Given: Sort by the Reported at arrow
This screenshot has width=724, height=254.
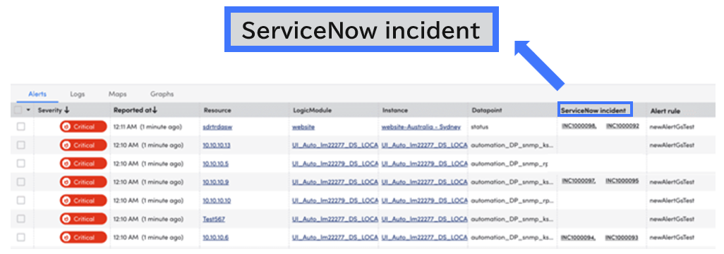Looking at the screenshot, I should (x=155, y=110).
